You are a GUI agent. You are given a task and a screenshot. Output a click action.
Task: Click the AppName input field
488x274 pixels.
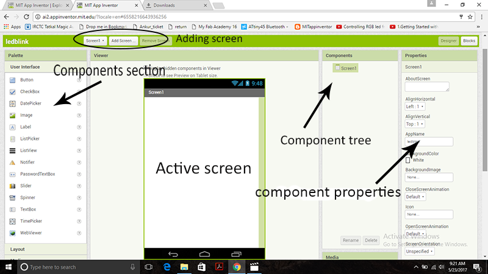(429, 142)
